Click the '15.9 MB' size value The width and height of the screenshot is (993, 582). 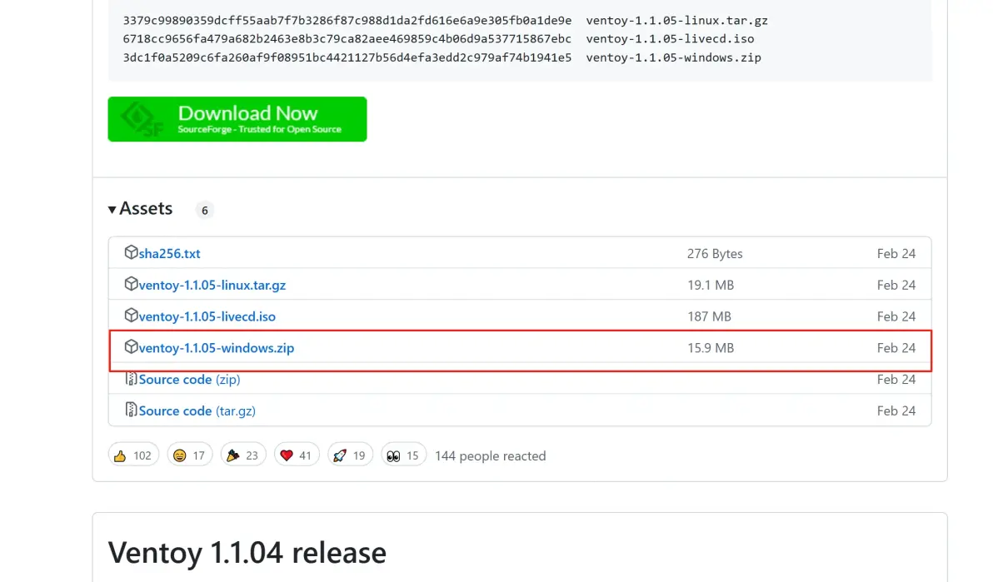click(x=711, y=348)
